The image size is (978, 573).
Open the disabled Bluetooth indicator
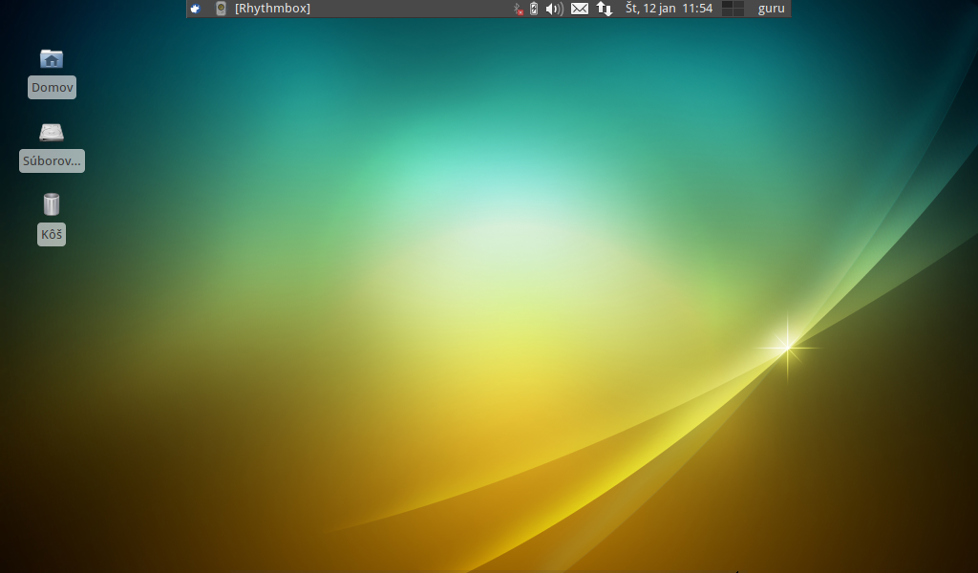518,9
